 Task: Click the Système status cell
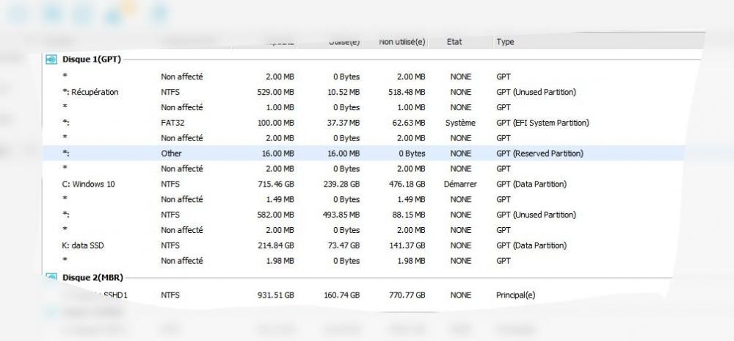pos(460,123)
